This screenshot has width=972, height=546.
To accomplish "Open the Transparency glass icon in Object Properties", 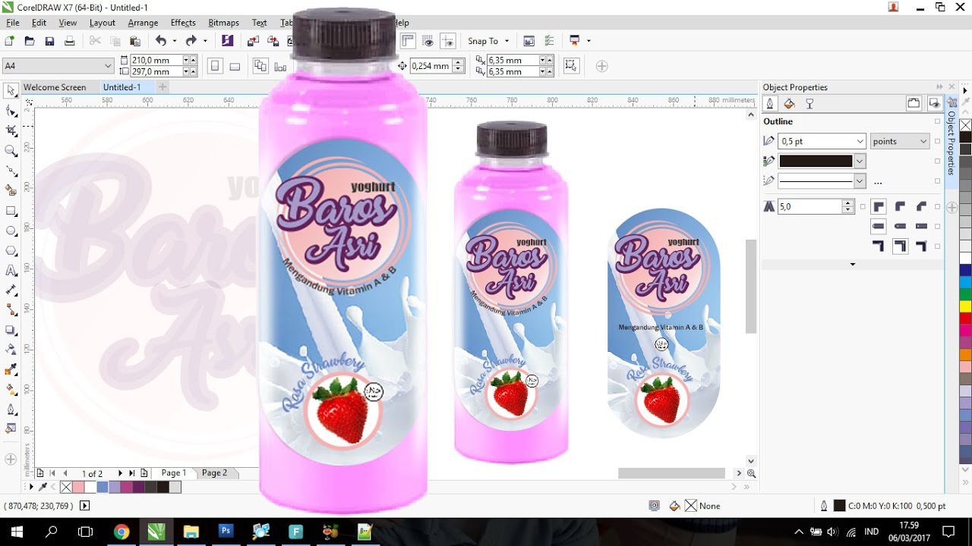I will pyautogui.click(x=809, y=104).
